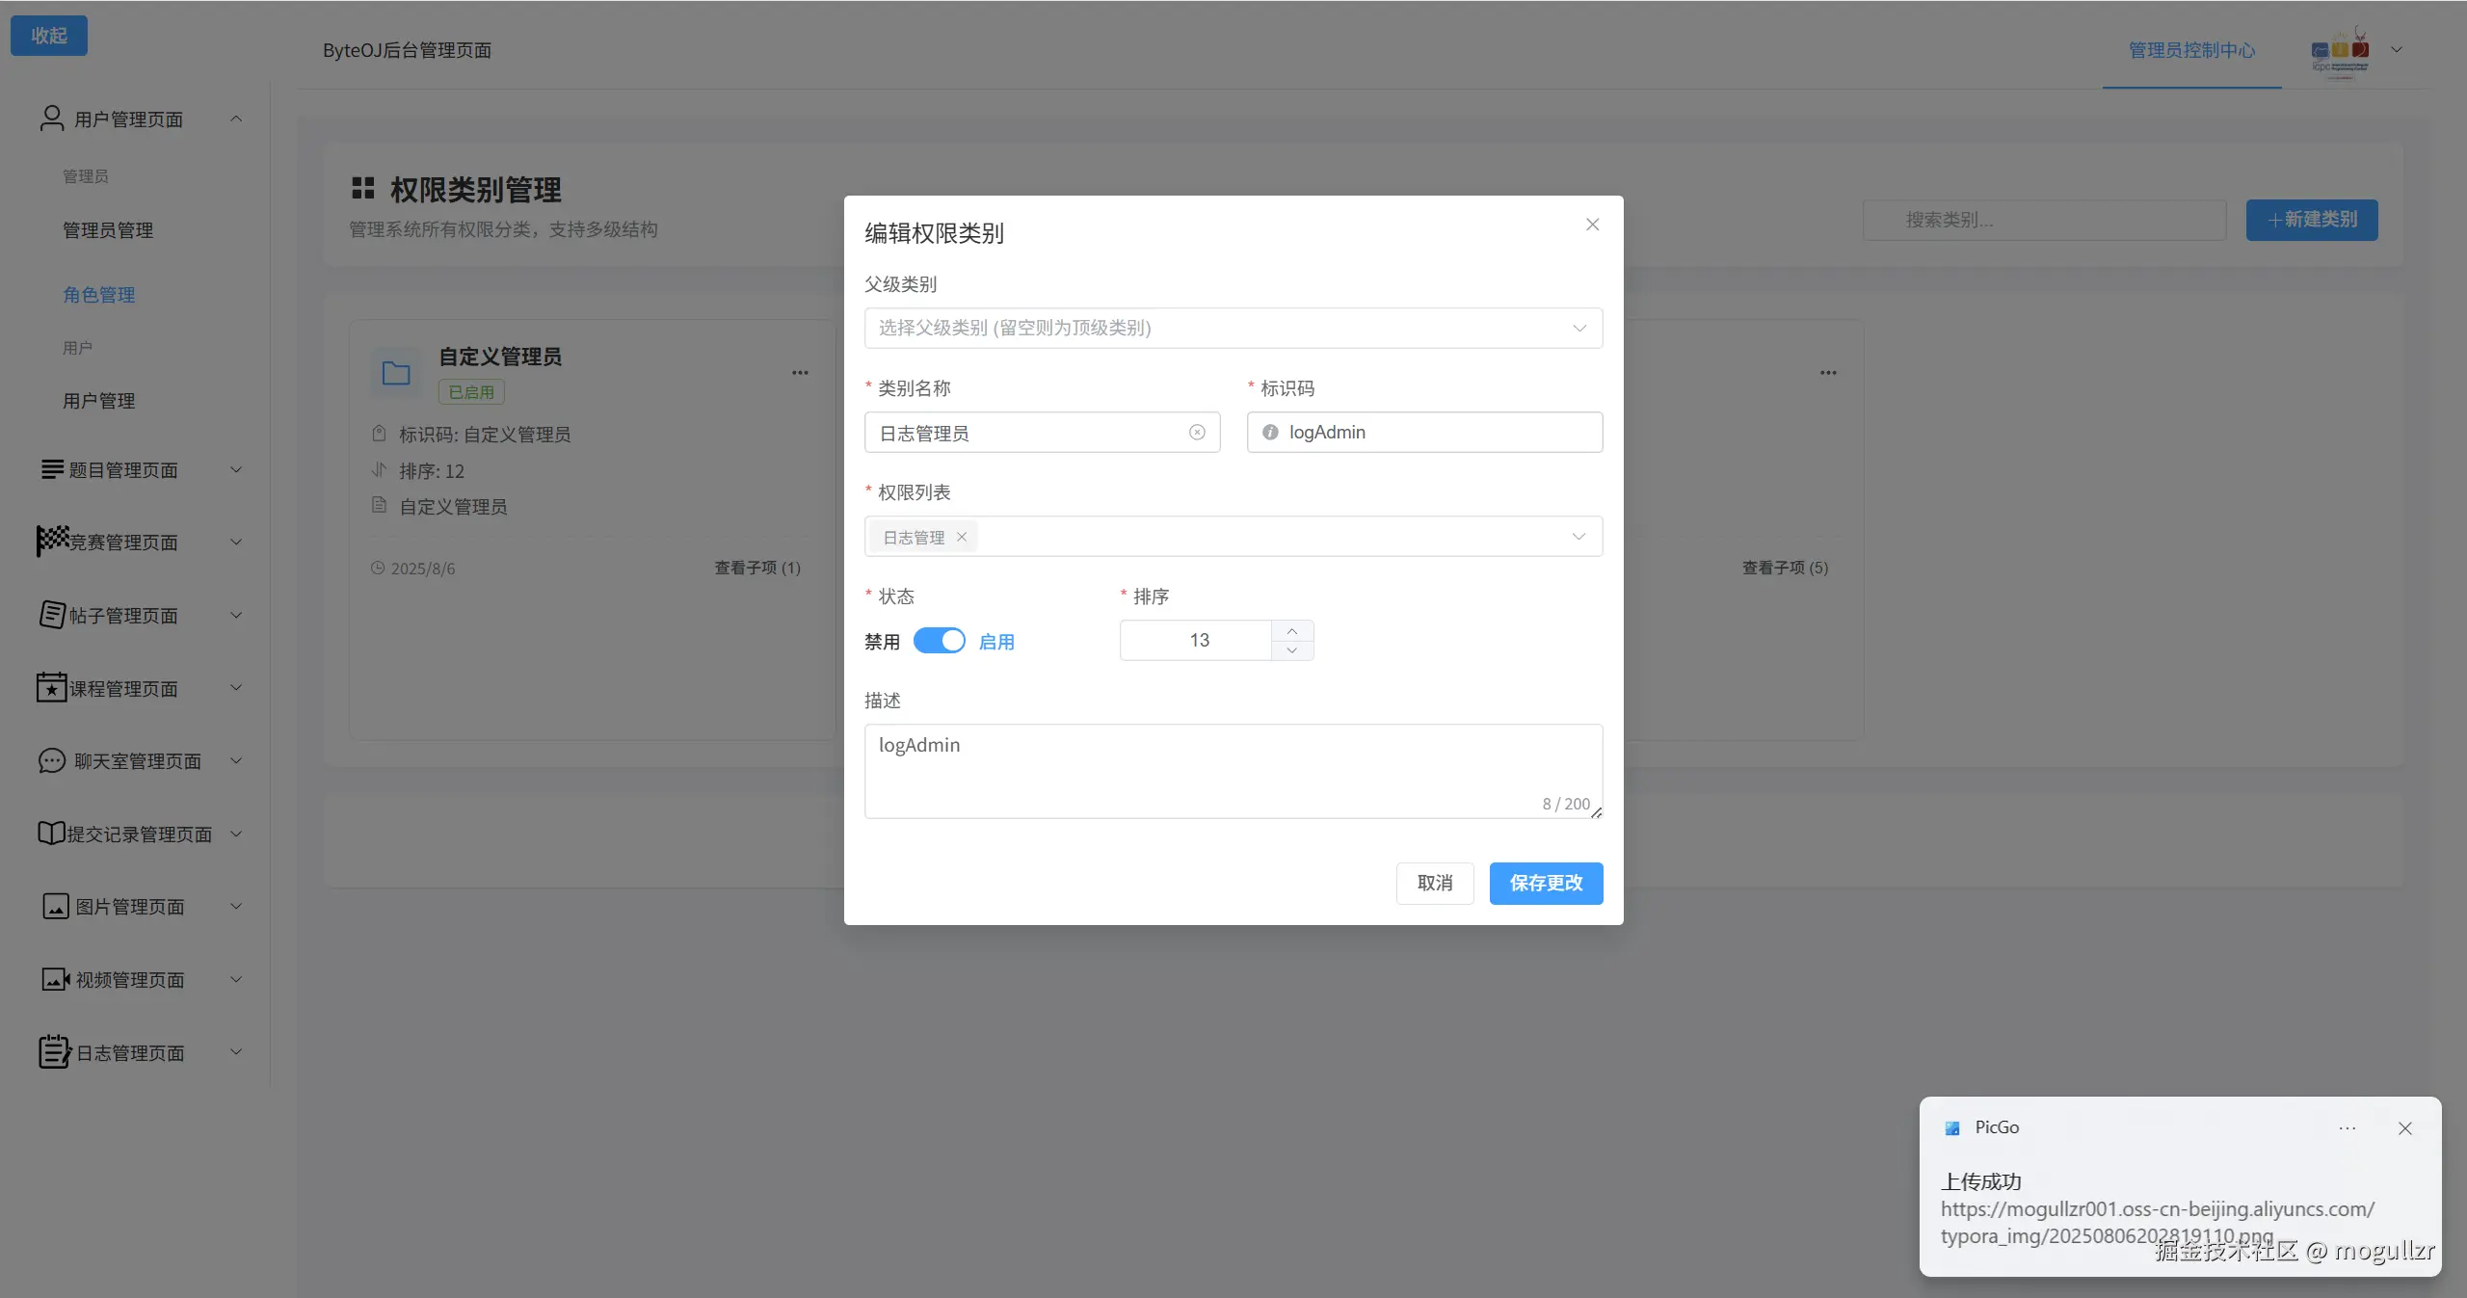Remove the 日志管理 tag from the 权限列表
The image size is (2467, 1298).
point(961,538)
